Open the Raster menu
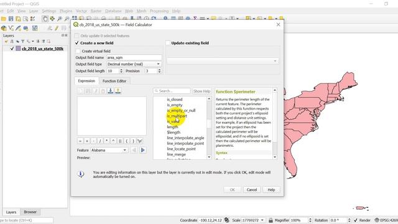The width and height of the screenshot is (398, 224). [x=96, y=11]
